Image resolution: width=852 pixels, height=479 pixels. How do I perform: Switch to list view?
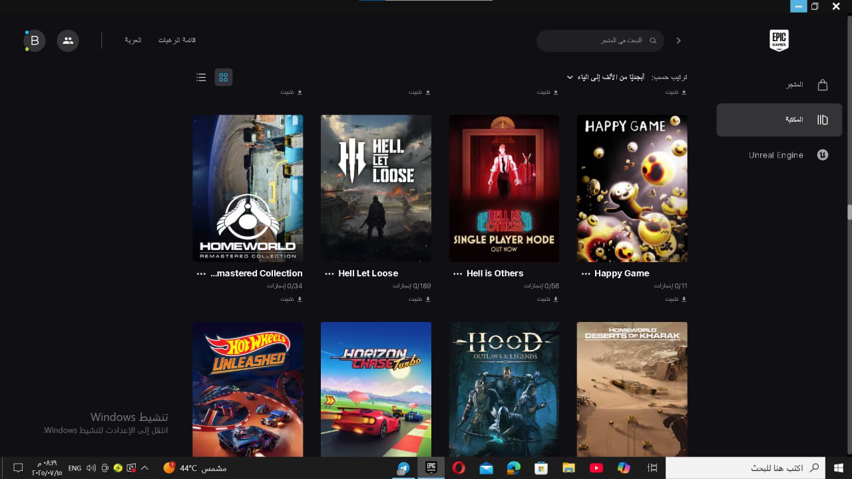201,77
